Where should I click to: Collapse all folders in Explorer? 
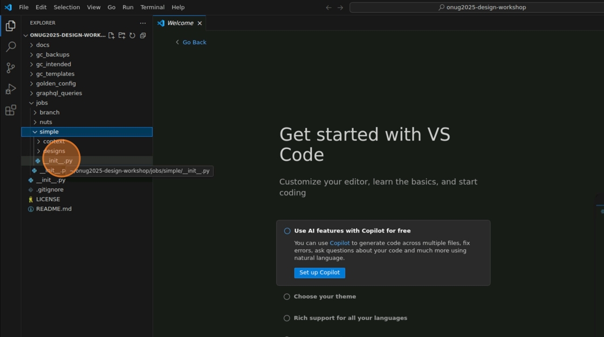pos(143,36)
